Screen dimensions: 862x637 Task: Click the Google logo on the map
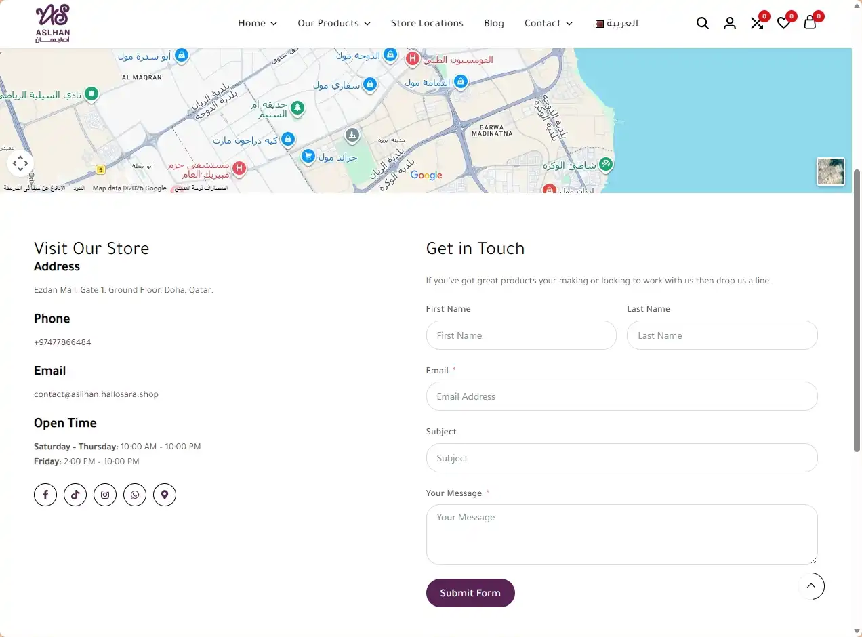tap(426, 176)
